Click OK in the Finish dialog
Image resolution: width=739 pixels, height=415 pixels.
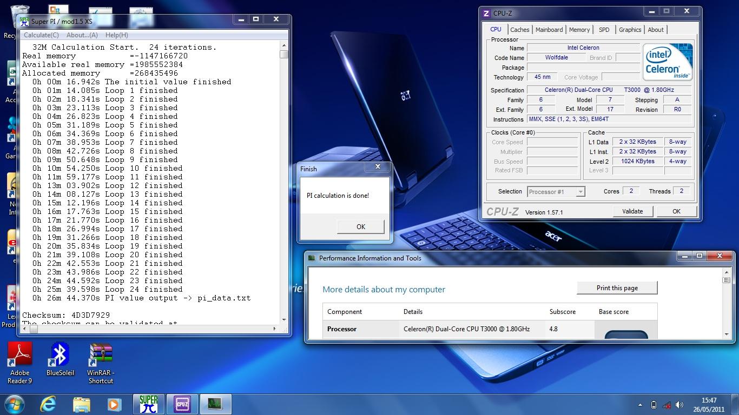tap(361, 227)
